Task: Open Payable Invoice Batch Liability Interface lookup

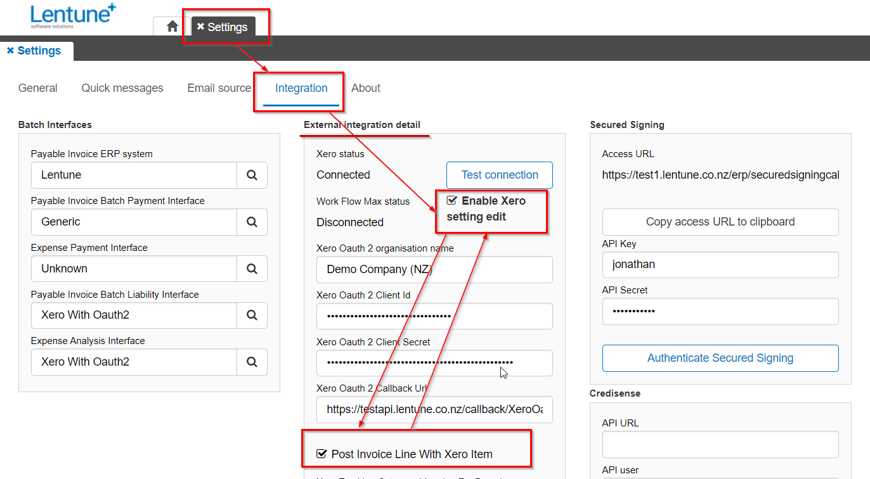Action: click(x=252, y=315)
